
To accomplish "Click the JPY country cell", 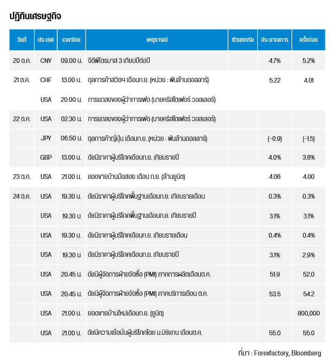I will point(46,139).
